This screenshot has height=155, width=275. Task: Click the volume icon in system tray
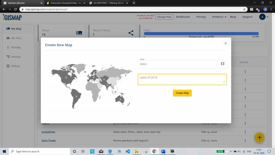tap(239, 151)
